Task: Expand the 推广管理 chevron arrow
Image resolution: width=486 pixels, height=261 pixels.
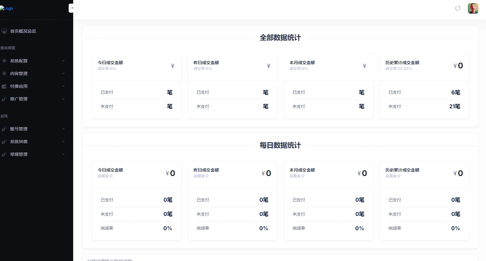Action: pyautogui.click(x=63, y=99)
